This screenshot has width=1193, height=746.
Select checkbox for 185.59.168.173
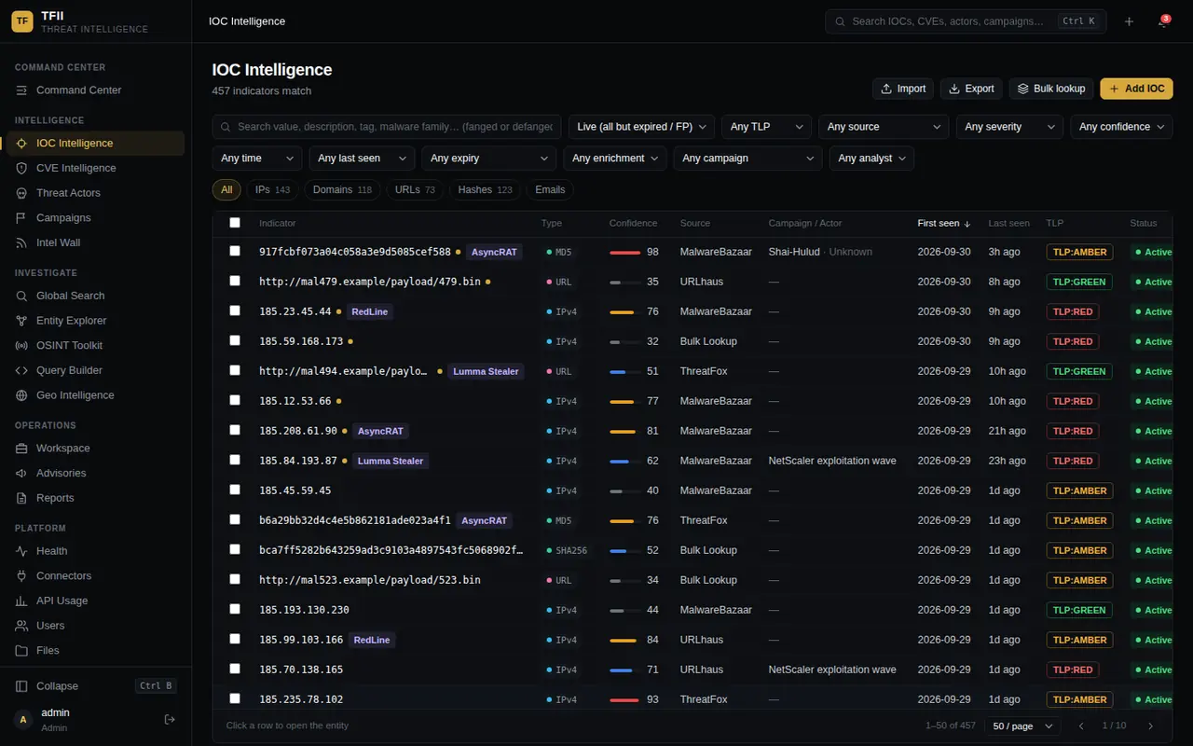point(235,341)
